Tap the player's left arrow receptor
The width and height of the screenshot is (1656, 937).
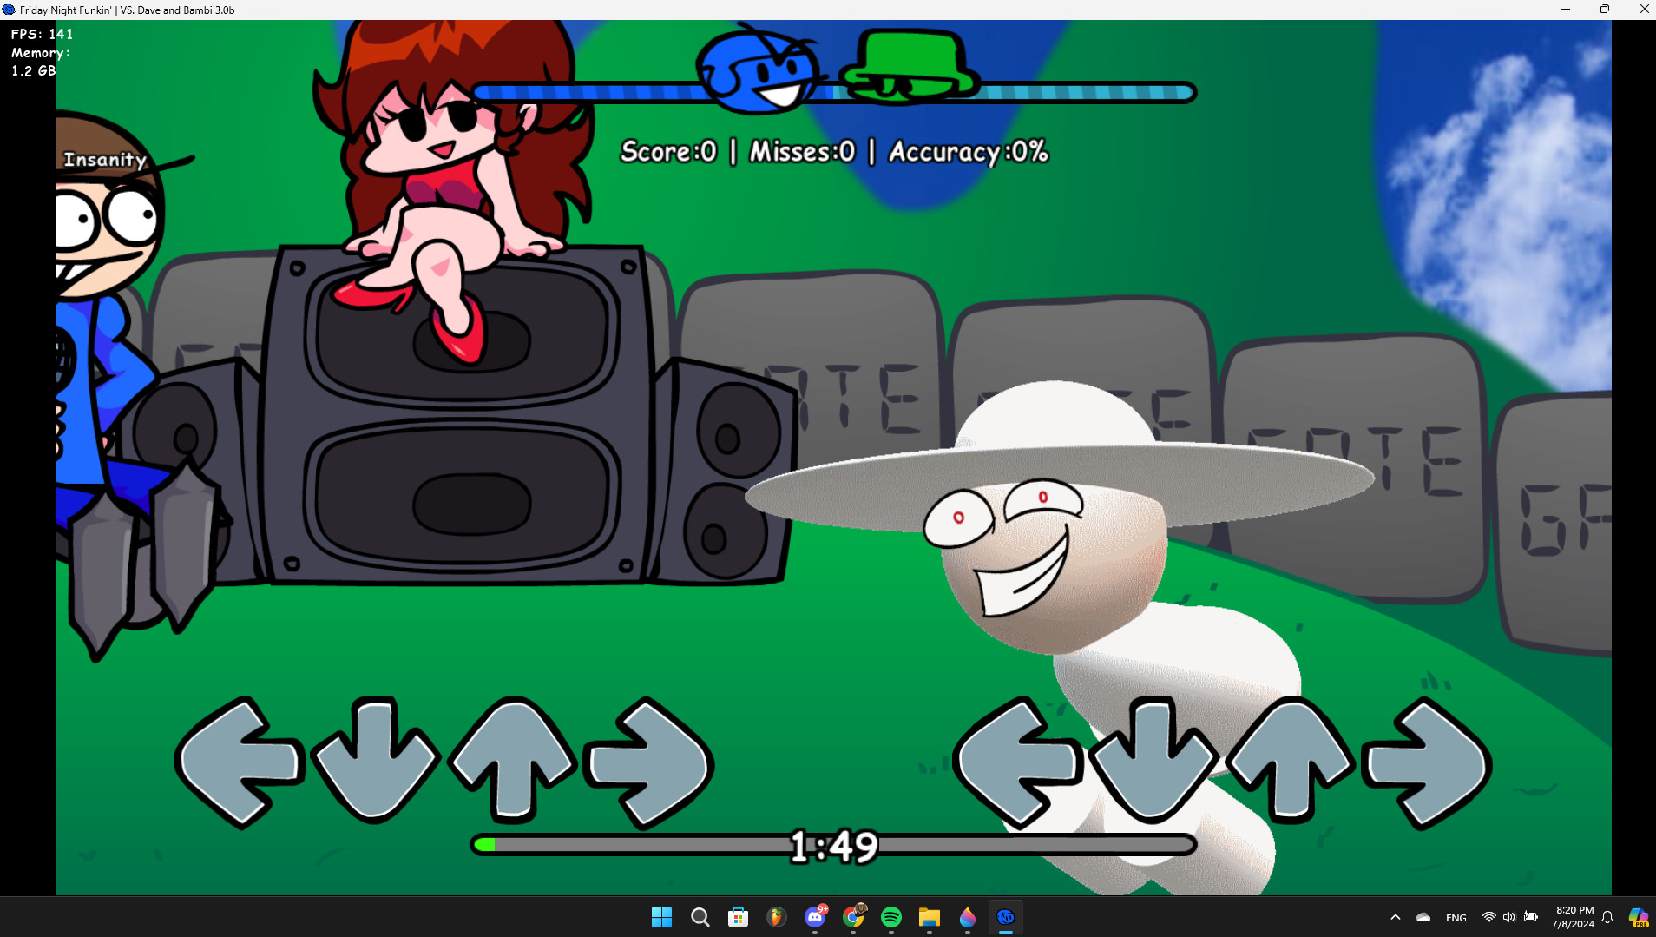tap(1018, 762)
